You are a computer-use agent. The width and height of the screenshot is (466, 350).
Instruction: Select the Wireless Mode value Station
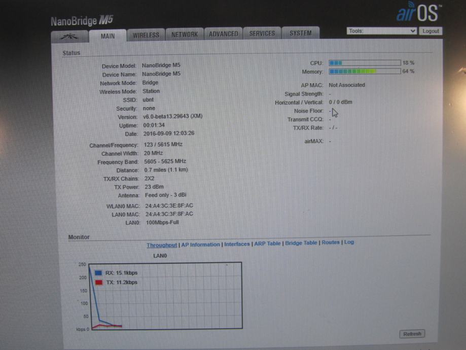(x=151, y=91)
